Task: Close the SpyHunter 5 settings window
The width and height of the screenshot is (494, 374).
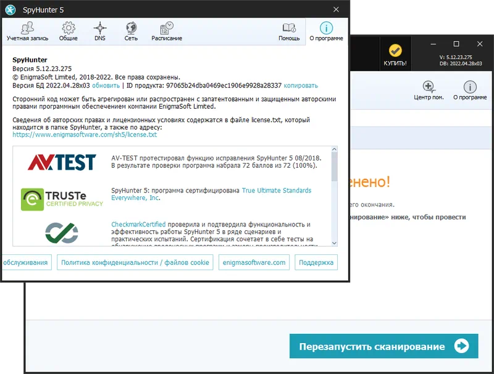Action: [336, 9]
